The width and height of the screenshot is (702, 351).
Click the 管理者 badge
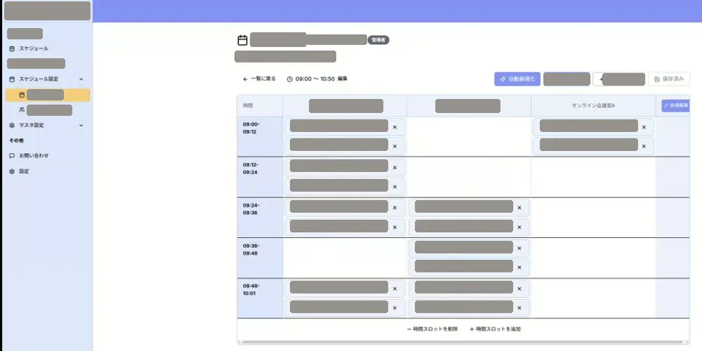(x=378, y=40)
